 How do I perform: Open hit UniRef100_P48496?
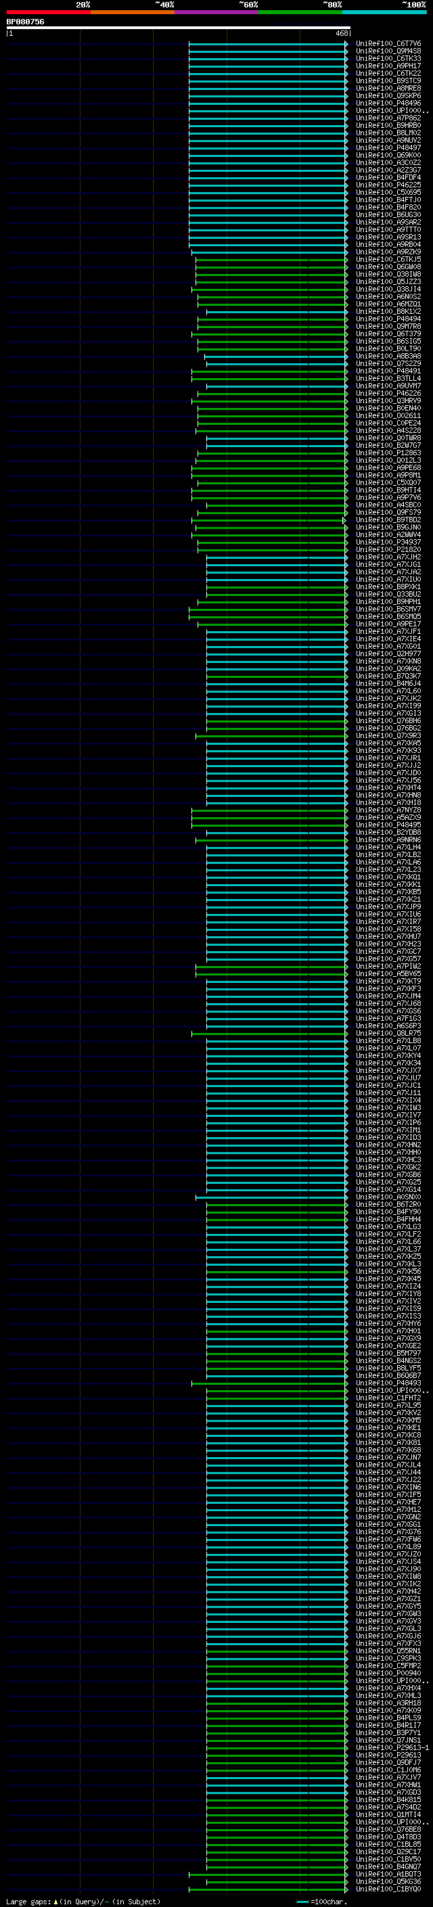pos(388,104)
